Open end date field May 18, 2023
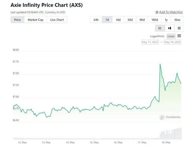 (x=173, y=42)
